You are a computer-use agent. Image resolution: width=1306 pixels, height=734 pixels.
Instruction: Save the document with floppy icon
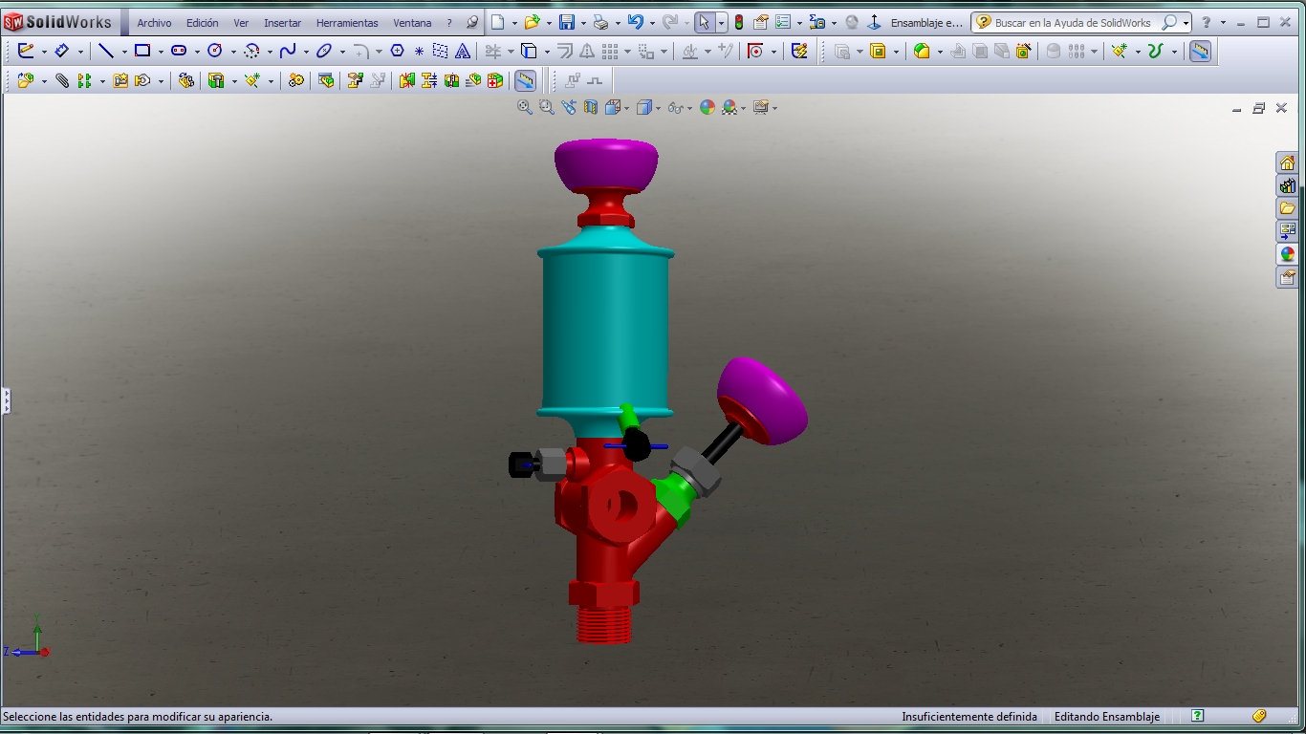pos(567,22)
